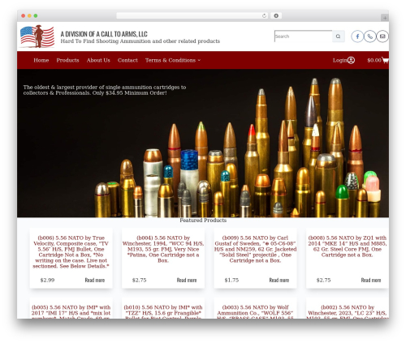Open product (b004) 5.56 NATO by Winchester 1994
Screen dimensions: 406x343
[x=163, y=249]
